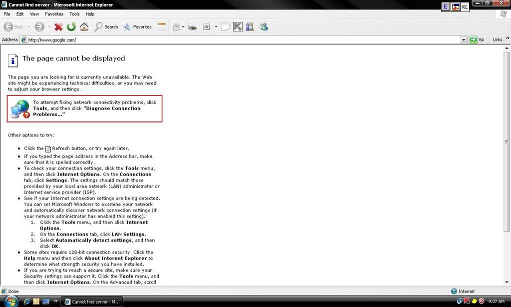Open the Back history dropdown arrow
This screenshot has width=511, height=307.
point(28,27)
